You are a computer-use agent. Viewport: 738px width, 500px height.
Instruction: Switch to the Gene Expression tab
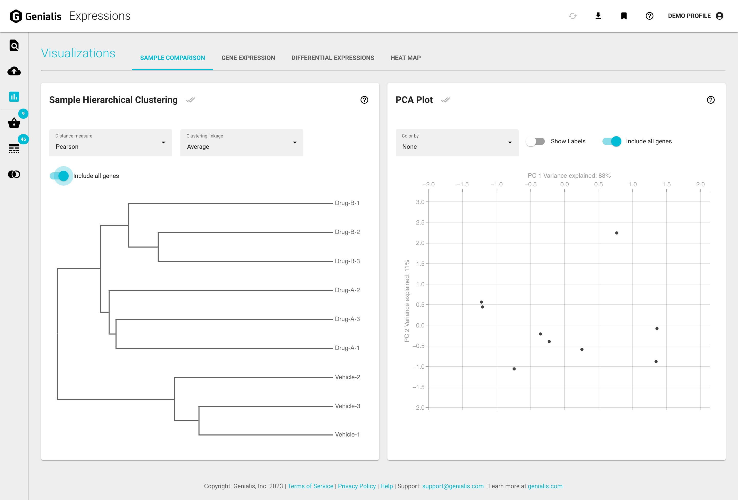pyautogui.click(x=248, y=58)
